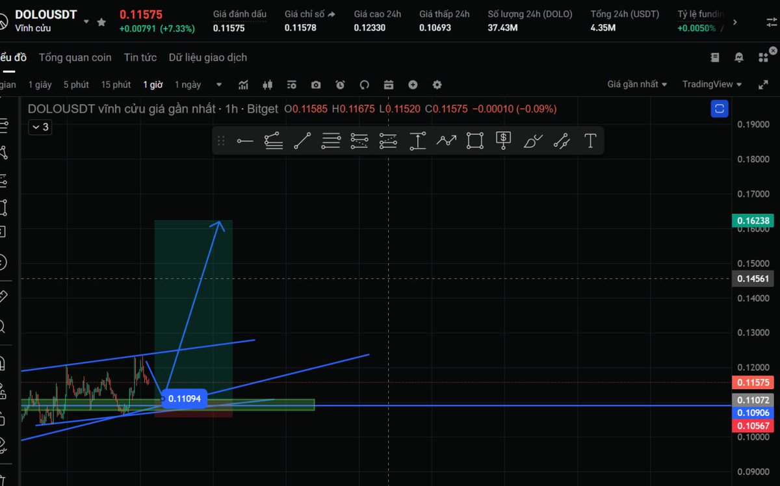Open the Giá gần nhất price type dropdown
This screenshot has height=486, width=780.
click(x=637, y=84)
